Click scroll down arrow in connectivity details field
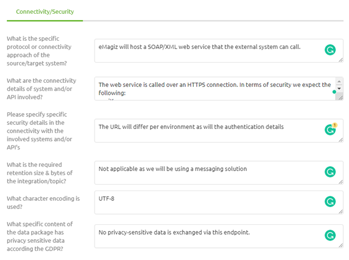This screenshot has height=260, width=349. point(339,89)
